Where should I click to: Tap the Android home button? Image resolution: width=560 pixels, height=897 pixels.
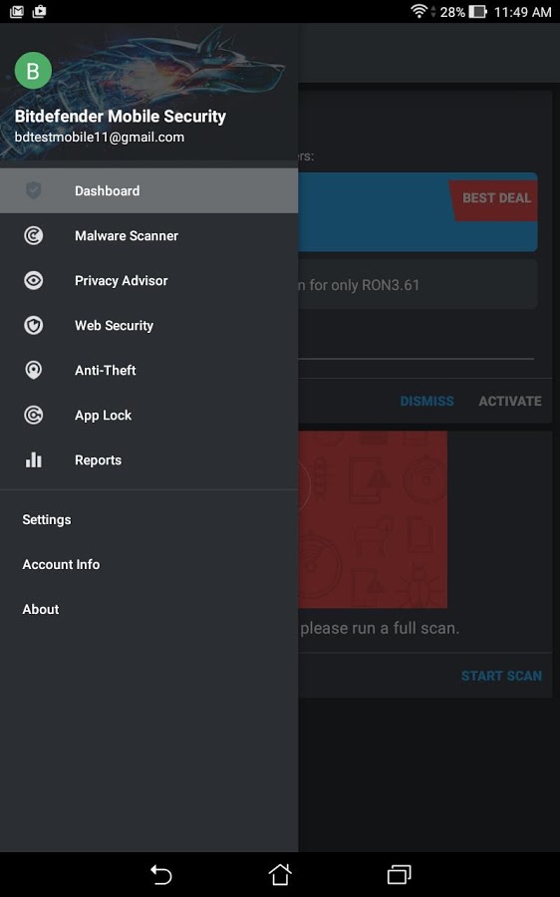pyautogui.click(x=280, y=874)
